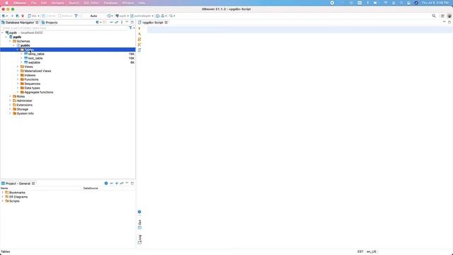Select the Data types folder
Screen dimensions: 453x255
tap(32, 88)
